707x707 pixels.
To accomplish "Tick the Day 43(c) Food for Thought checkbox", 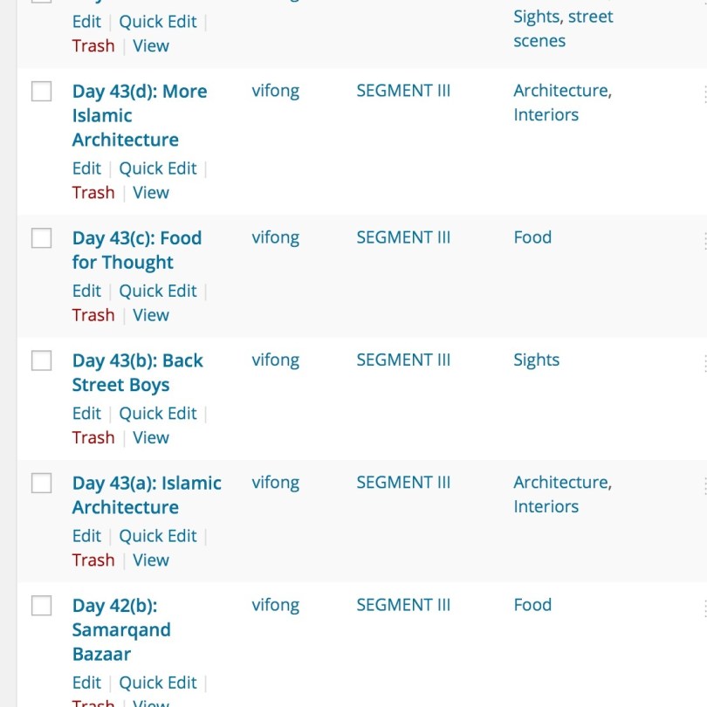I will (x=42, y=238).
